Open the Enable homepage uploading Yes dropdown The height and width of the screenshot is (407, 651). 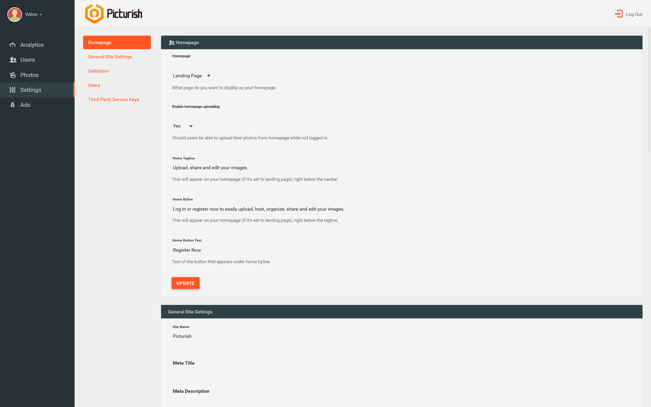[x=183, y=126]
